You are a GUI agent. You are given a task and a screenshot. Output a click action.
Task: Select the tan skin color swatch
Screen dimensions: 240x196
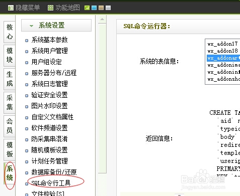pos(101,8)
